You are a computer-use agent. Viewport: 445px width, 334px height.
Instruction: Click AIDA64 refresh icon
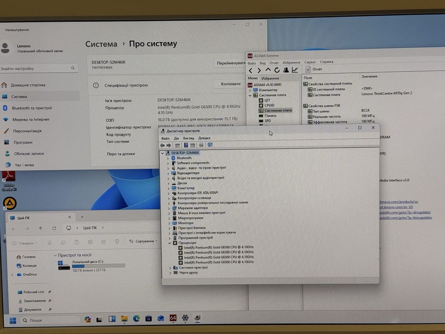[277, 70]
